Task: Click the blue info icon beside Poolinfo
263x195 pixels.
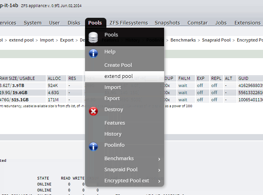Action: (93, 147)
